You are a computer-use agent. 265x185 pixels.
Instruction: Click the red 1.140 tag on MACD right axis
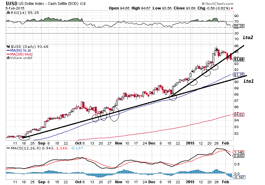239,152
